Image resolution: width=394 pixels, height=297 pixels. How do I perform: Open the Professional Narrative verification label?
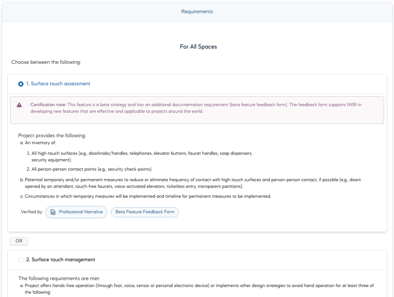(x=81, y=212)
